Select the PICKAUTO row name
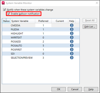Viewport: 100px width, 93px height. (16, 46)
